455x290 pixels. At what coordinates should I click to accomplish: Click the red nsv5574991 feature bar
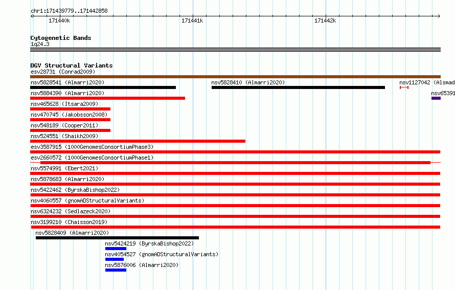(235, 173)
